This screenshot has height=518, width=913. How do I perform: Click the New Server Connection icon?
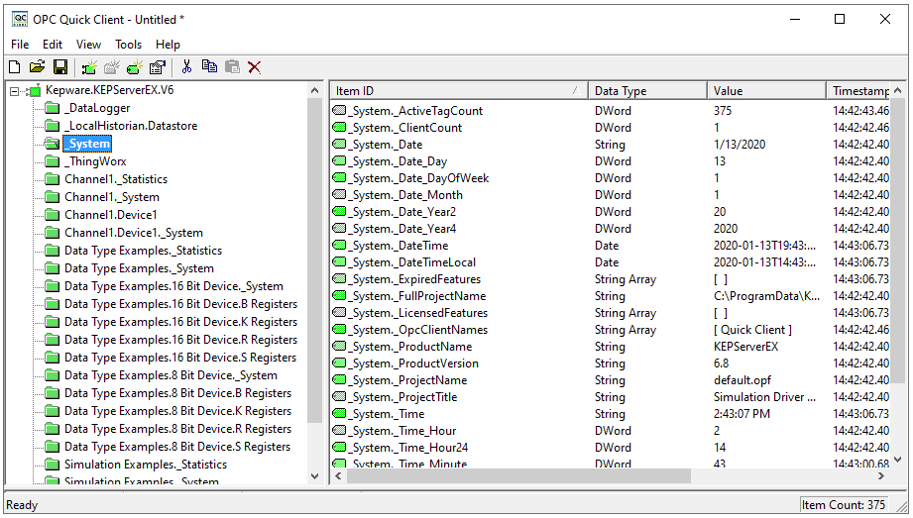pyautogui.click(x=89, y=67)
